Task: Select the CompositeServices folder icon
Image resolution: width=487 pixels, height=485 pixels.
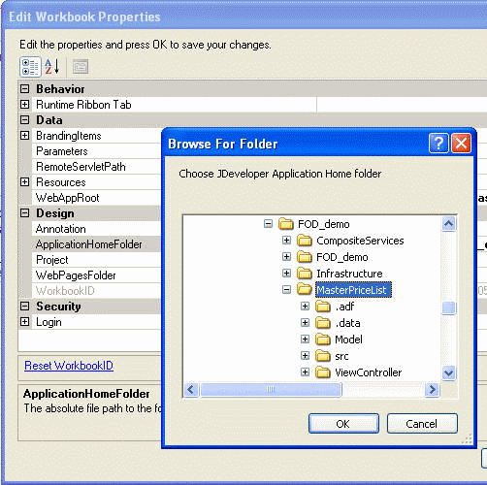Action: [305, 241]
